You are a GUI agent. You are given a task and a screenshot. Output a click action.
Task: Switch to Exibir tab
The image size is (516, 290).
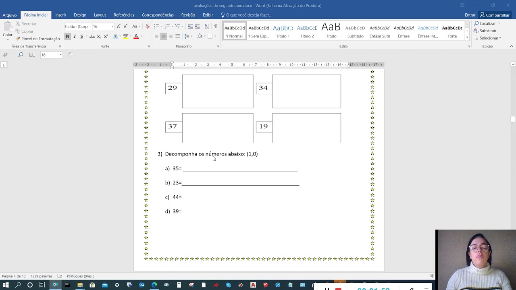(x=208, y=15)
